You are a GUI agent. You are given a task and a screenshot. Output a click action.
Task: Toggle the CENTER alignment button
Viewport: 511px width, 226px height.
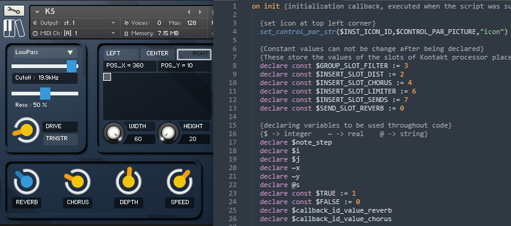coord(157,53)
